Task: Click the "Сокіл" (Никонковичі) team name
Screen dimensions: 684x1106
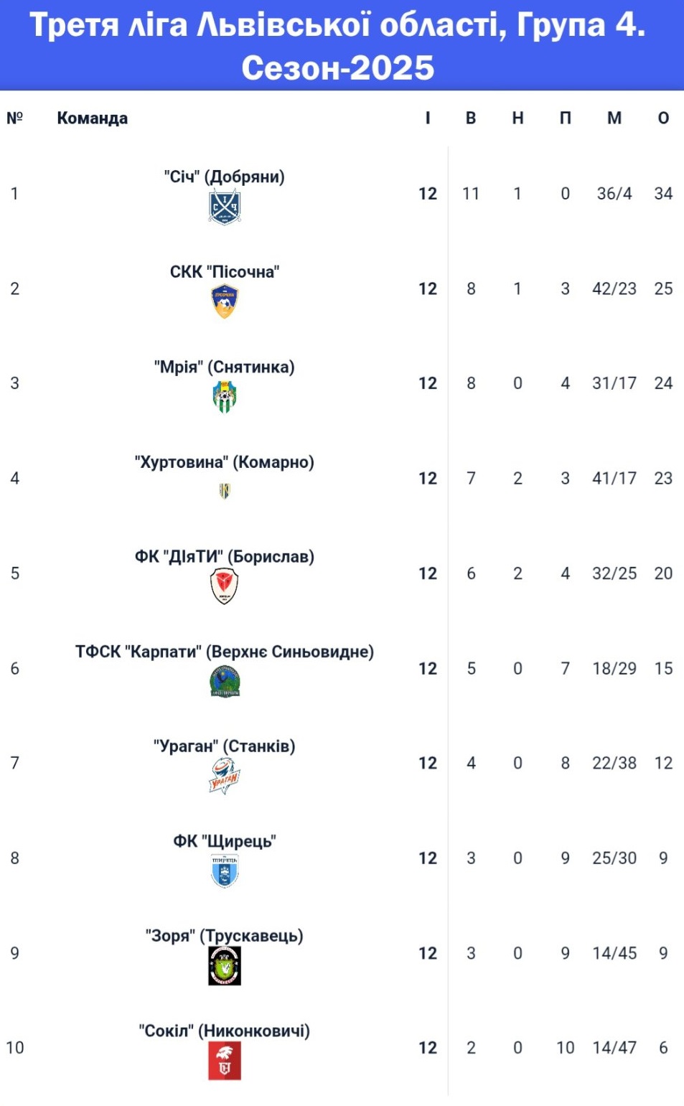Action: 225,1031
